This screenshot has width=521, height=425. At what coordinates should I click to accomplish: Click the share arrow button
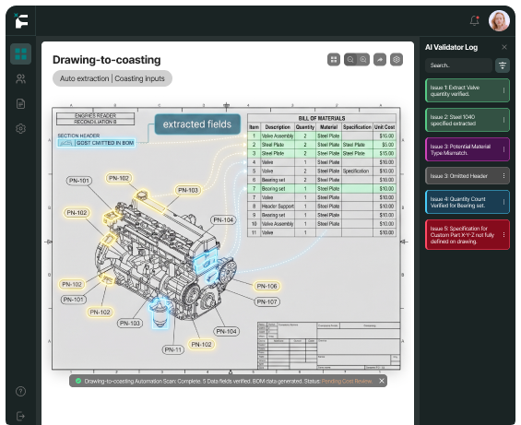380,60
